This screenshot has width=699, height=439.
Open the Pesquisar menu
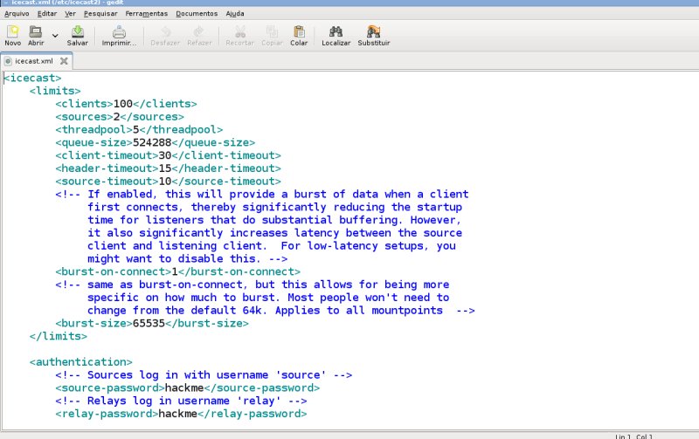click(100, 14)
